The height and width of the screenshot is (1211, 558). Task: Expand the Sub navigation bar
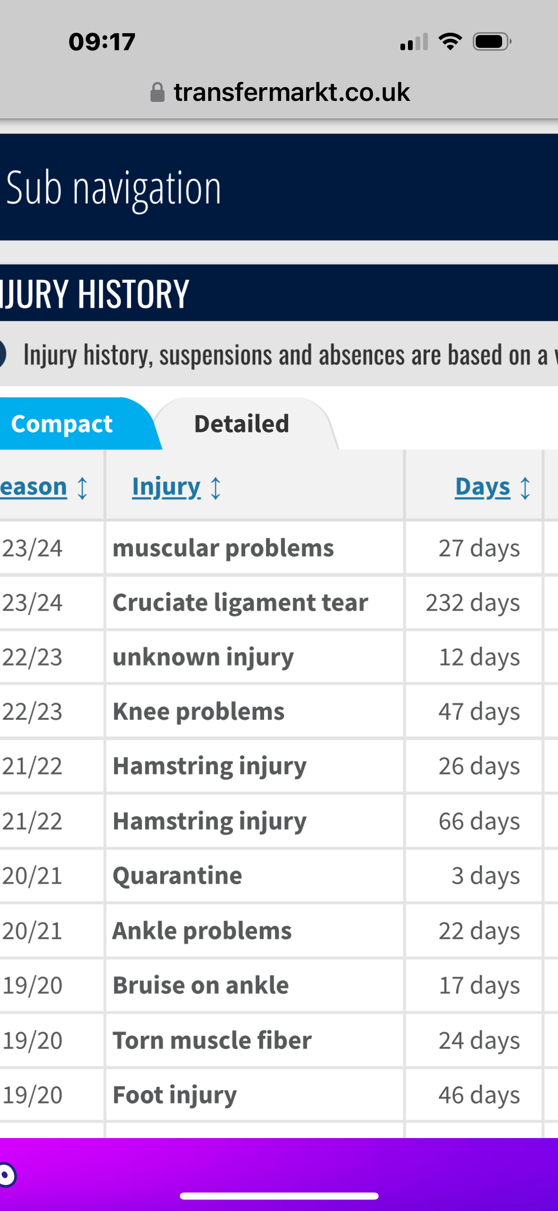tap(279, 187)
